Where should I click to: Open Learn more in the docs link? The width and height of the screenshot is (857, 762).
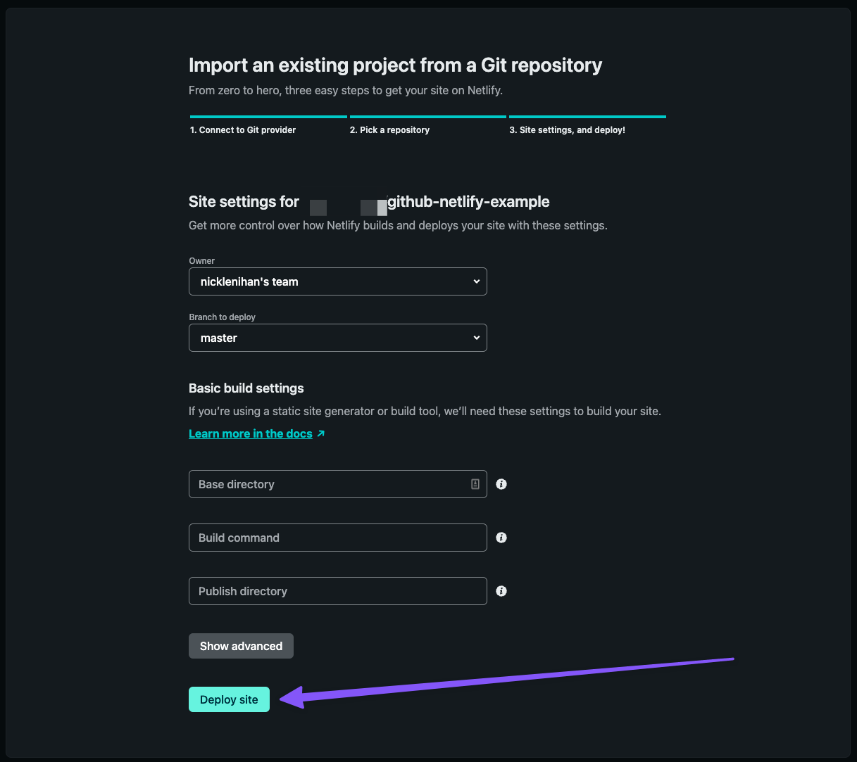[251, 433]
